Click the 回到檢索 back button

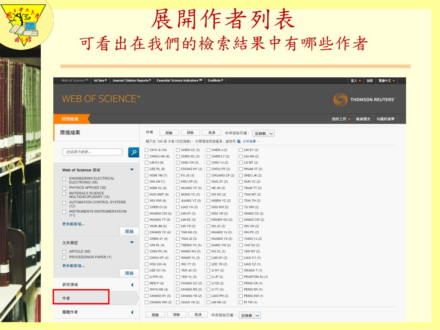point(72,119)
